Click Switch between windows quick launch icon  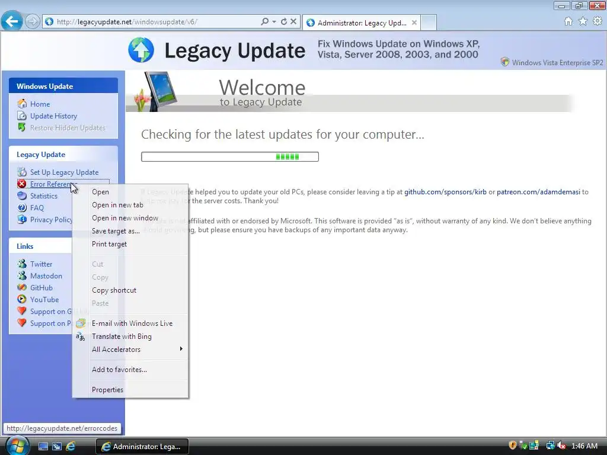click(x=57, y=446)
